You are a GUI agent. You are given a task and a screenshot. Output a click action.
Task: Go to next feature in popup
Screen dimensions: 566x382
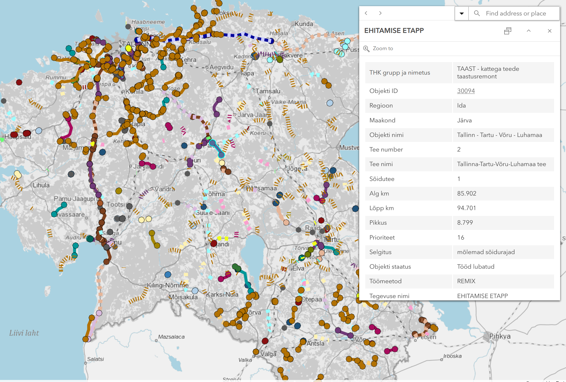(380, 13)
